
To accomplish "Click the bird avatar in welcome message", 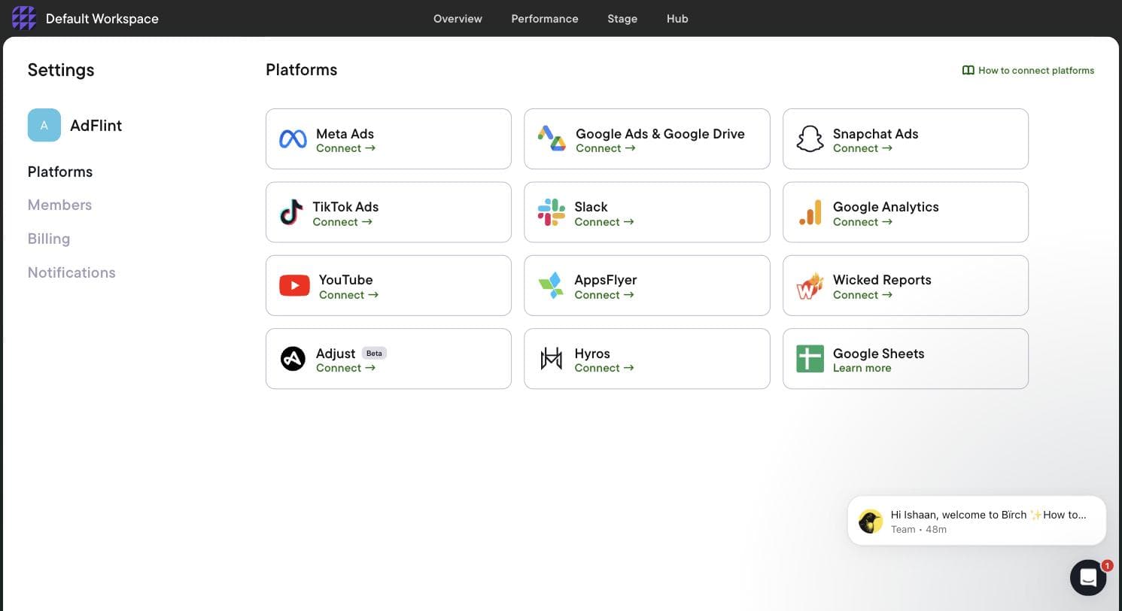I will click(871, 521).
